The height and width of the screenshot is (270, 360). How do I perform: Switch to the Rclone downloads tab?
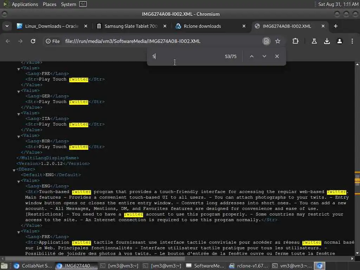(x=202, y=26)
